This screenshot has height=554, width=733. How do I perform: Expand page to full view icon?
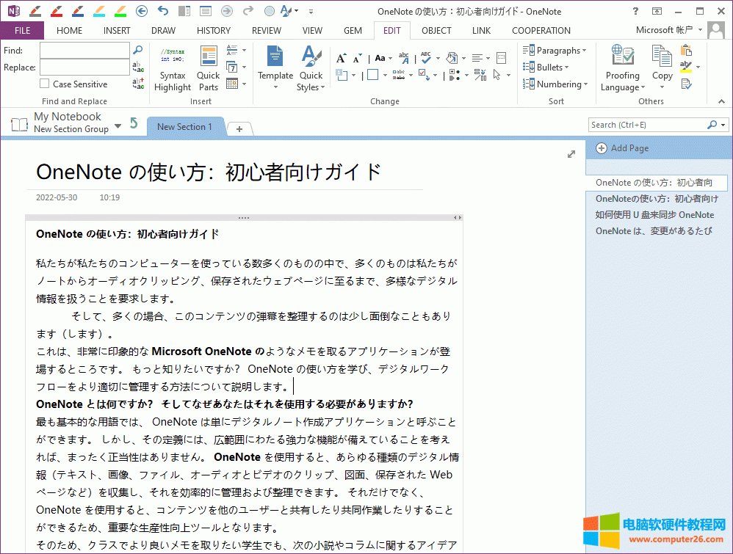(x=571, y=154)
